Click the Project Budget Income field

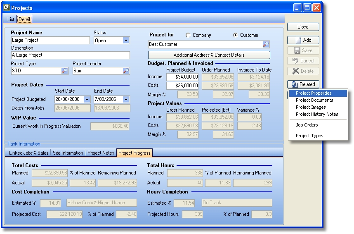click(182, 77)
